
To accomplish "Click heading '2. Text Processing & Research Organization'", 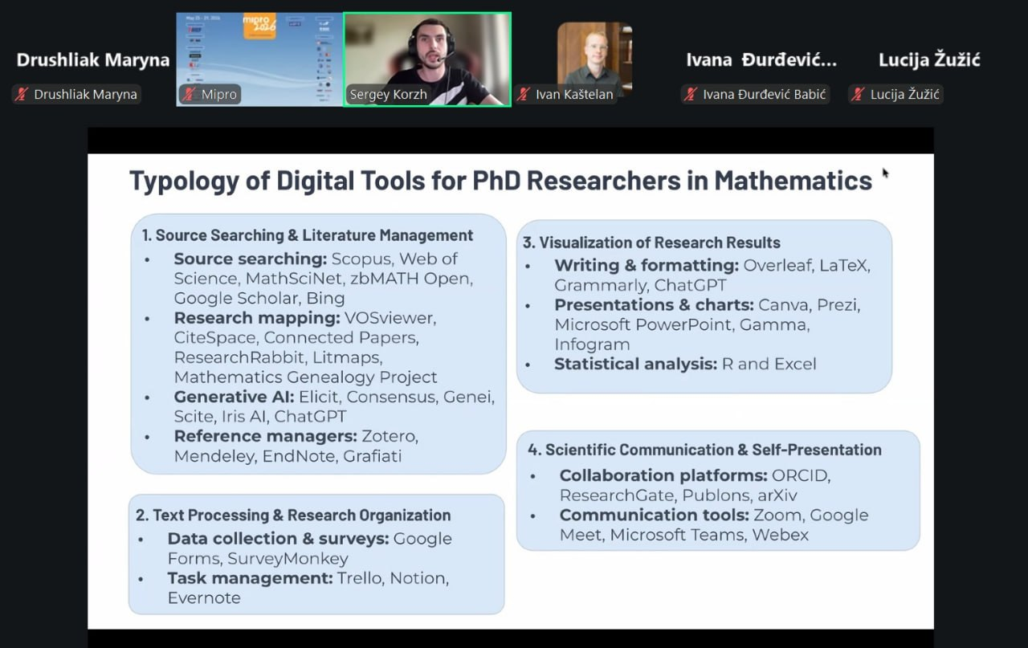I will point(293,516).
